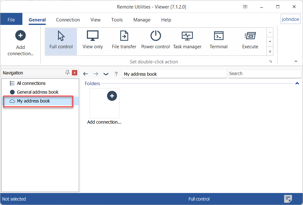Open the File menu
Screen dimensions: 303x205
[11, 20]
